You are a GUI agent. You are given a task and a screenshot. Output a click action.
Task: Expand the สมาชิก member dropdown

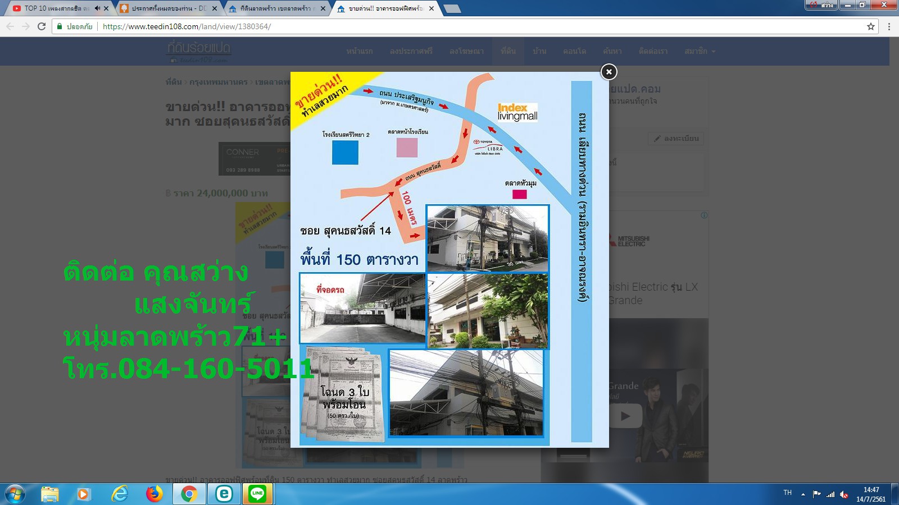[700, 51]
